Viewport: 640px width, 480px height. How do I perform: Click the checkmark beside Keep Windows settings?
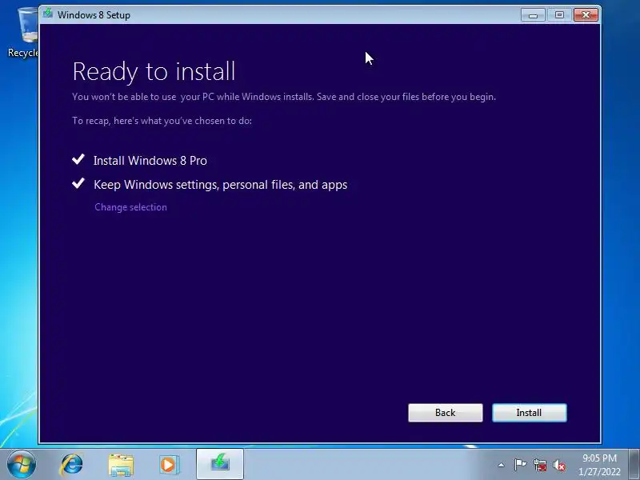(78, 183)
